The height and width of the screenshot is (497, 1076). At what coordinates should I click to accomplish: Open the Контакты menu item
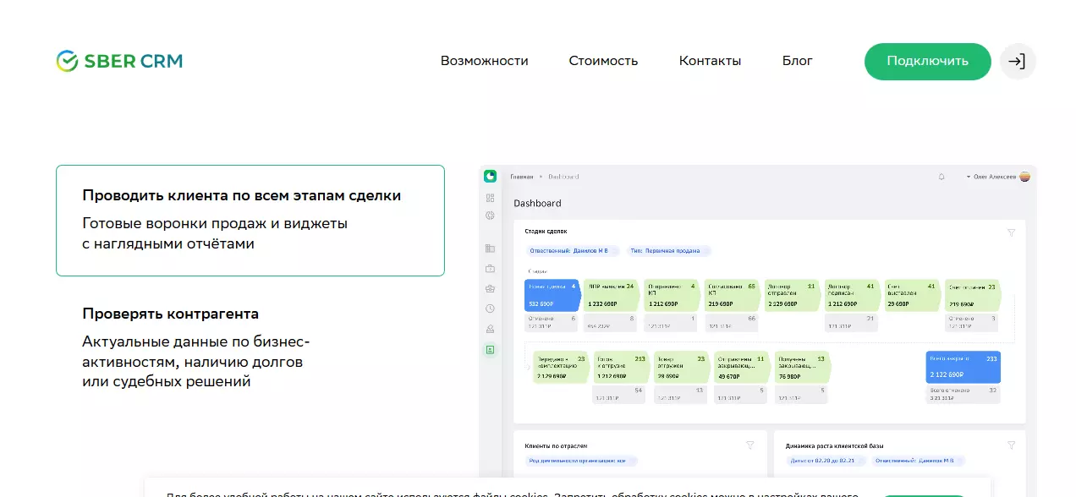[x=711, y=61]
